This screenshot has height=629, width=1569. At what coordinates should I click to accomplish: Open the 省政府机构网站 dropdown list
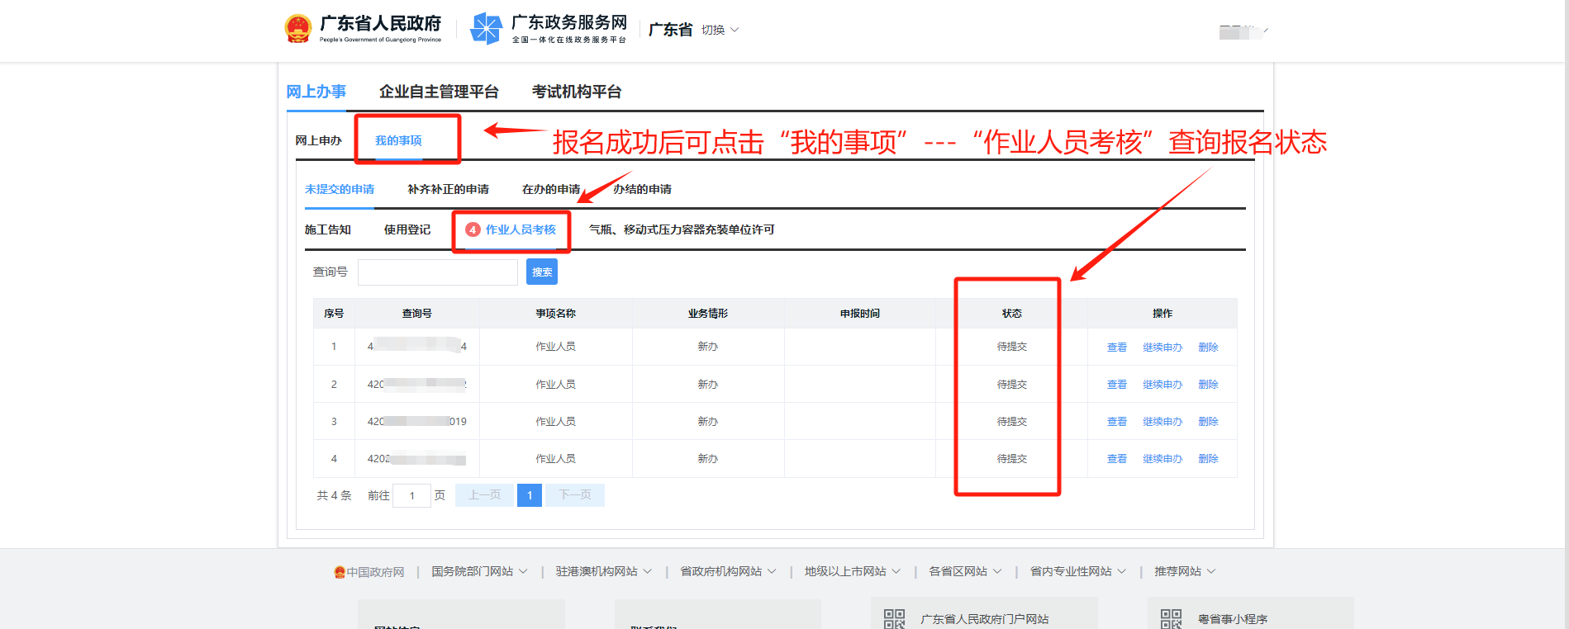(x=728, y=572)
